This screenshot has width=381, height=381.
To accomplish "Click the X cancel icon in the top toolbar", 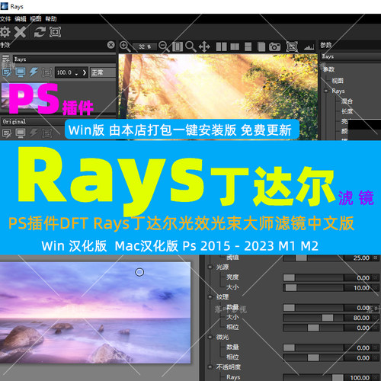I will coord(20,32).
